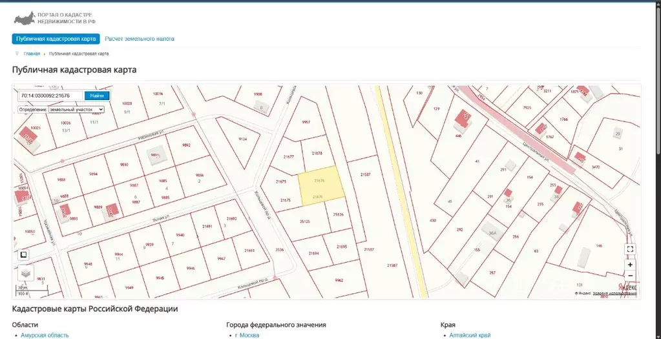Open the parcel type dropdown 'земельный участок'

76,109
